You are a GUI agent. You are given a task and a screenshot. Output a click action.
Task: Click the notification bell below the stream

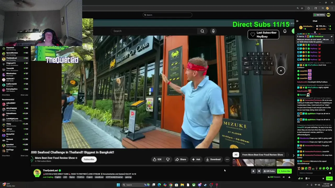(x=253, y=171)
